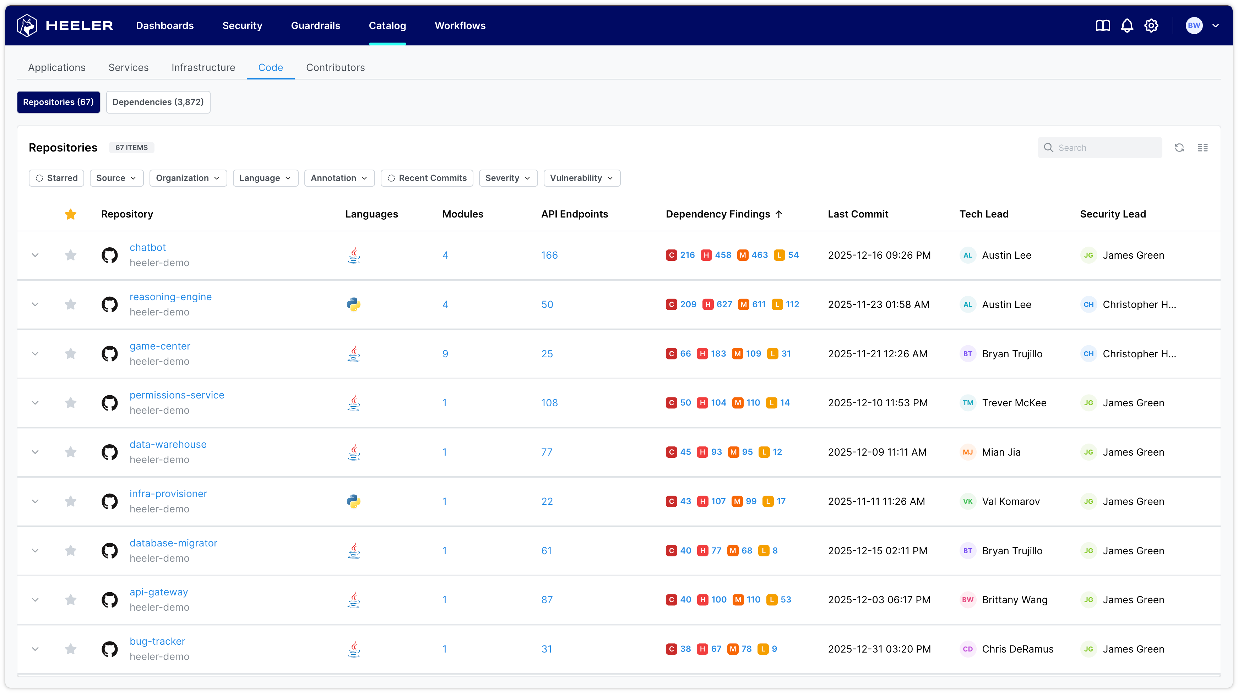The width and height of the screenshot is (1238, 693).
Task: Click the refresh repositories icon
Action: [1179, 148]
